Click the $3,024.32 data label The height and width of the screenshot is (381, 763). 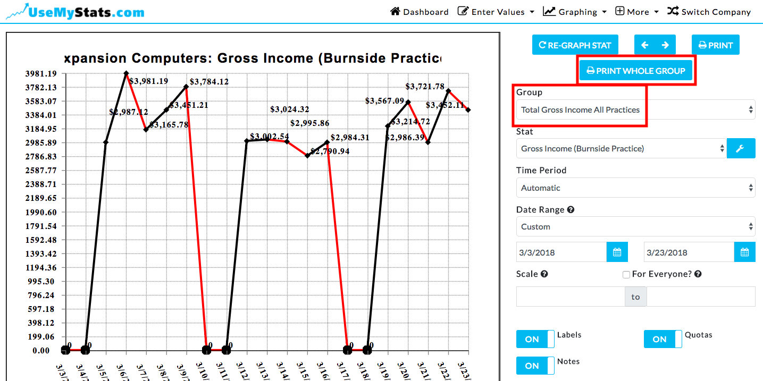pos(290,109)
